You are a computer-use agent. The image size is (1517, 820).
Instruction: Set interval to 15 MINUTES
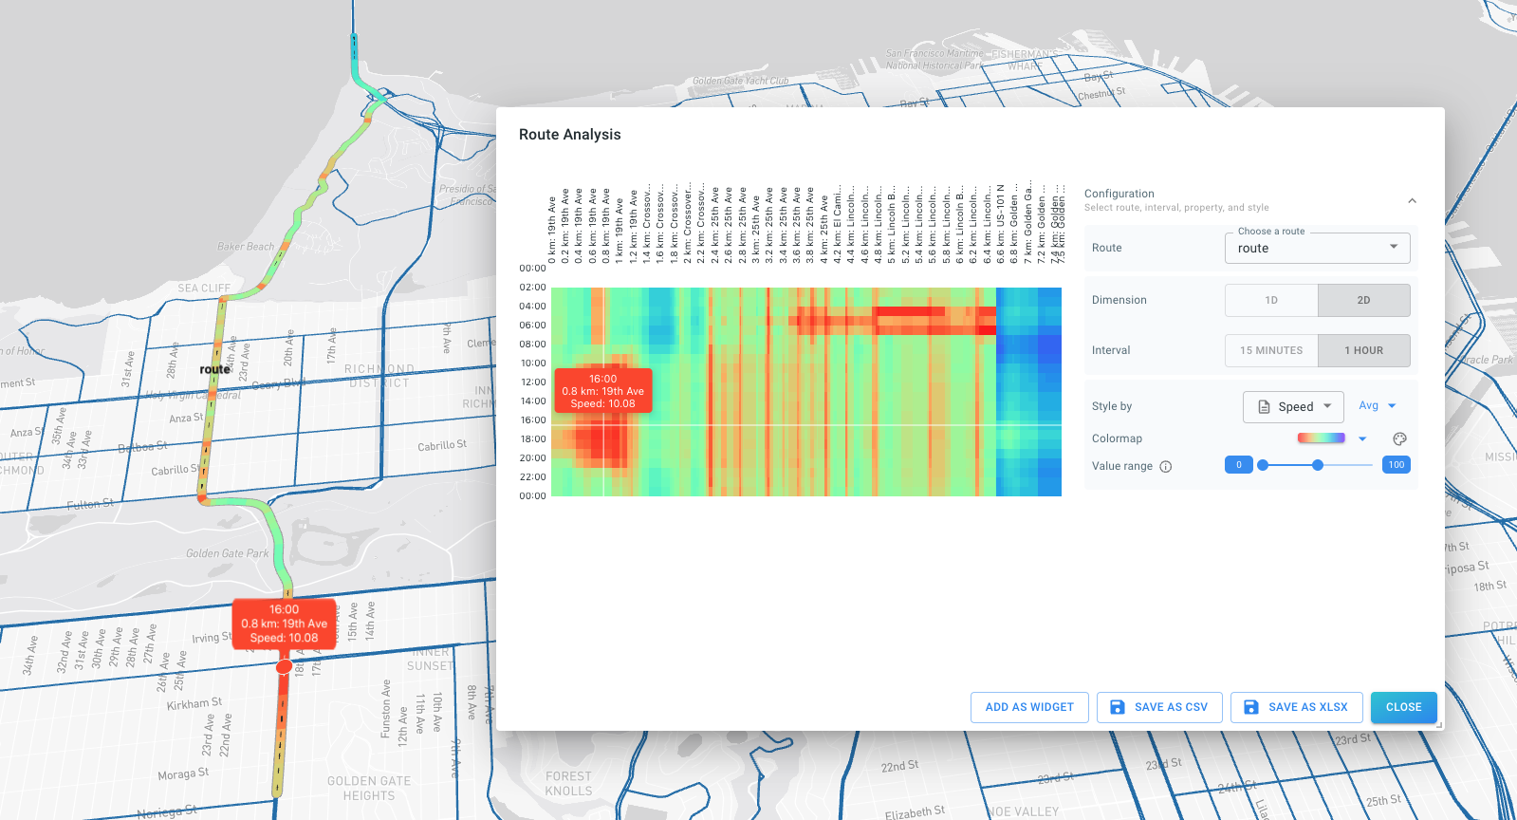(x=1271, y=350)
